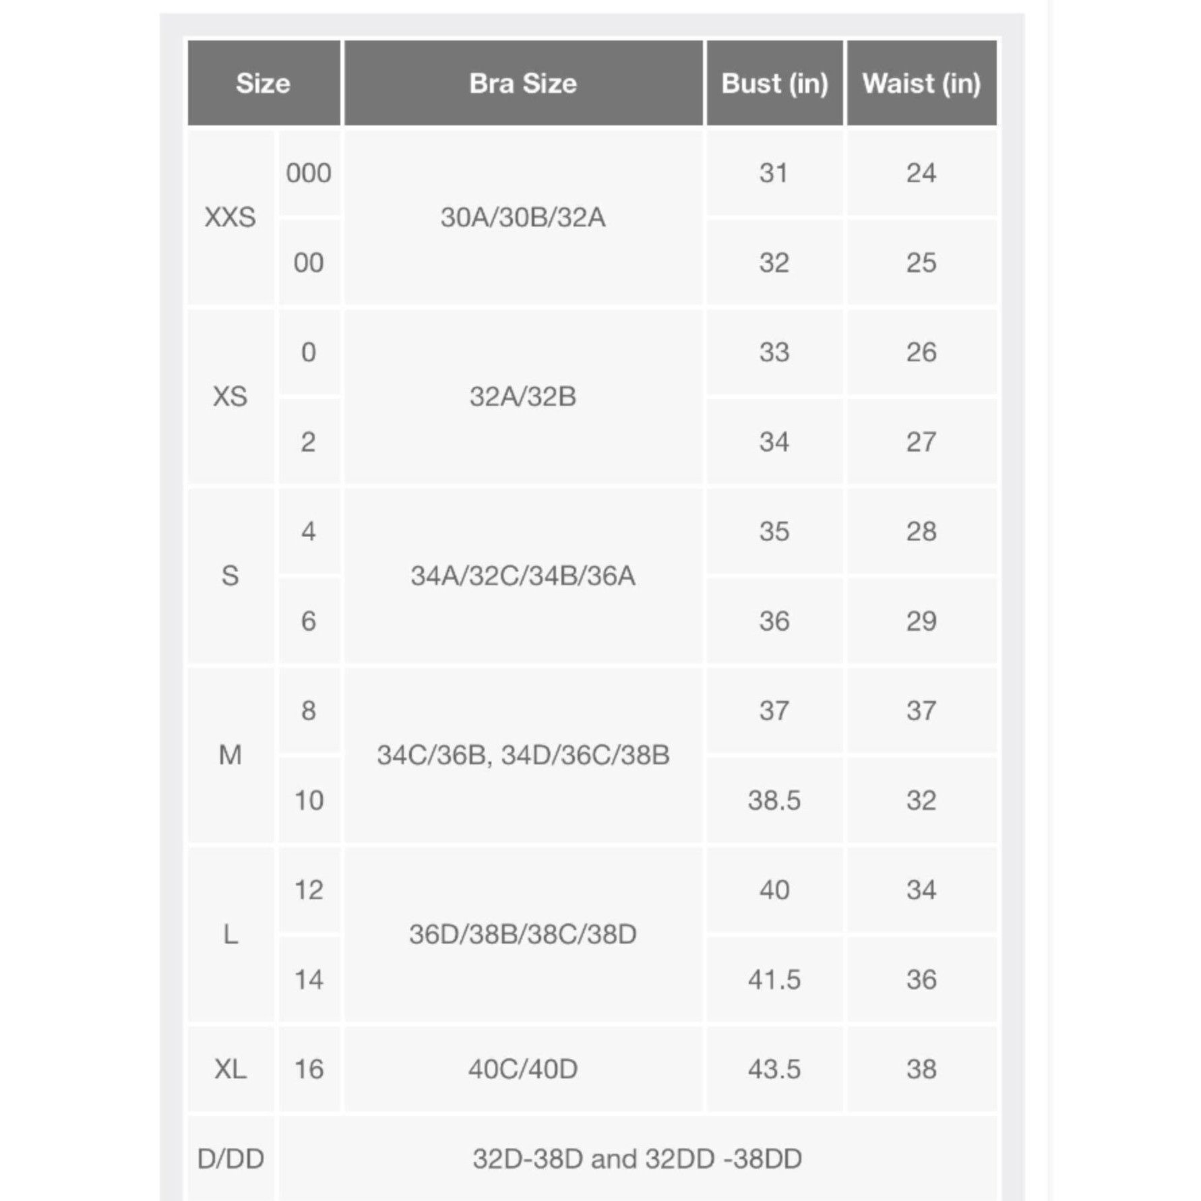The image size is (1201, 1201).
Task: Select the 34A/32C/34B/36A bra size cell
Action: click(524, 576)
